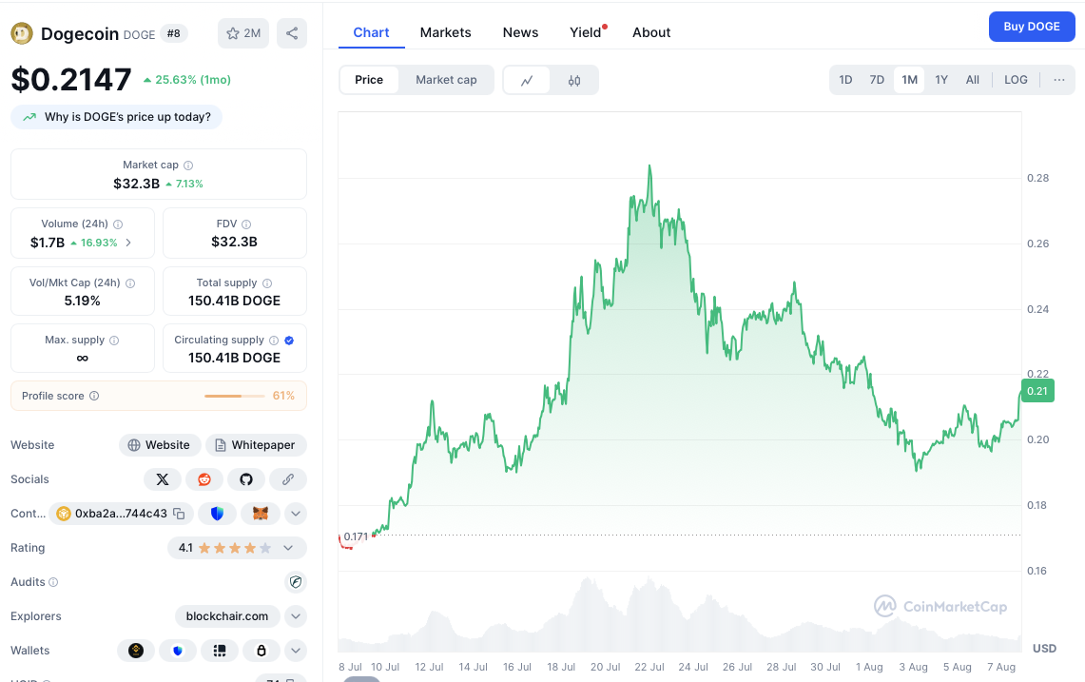Click the blue shield contract icon
This screenshot has height=682, width=1085.
[x=217, y=513]
